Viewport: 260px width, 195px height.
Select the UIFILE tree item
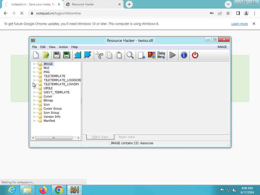pos(48,88)
